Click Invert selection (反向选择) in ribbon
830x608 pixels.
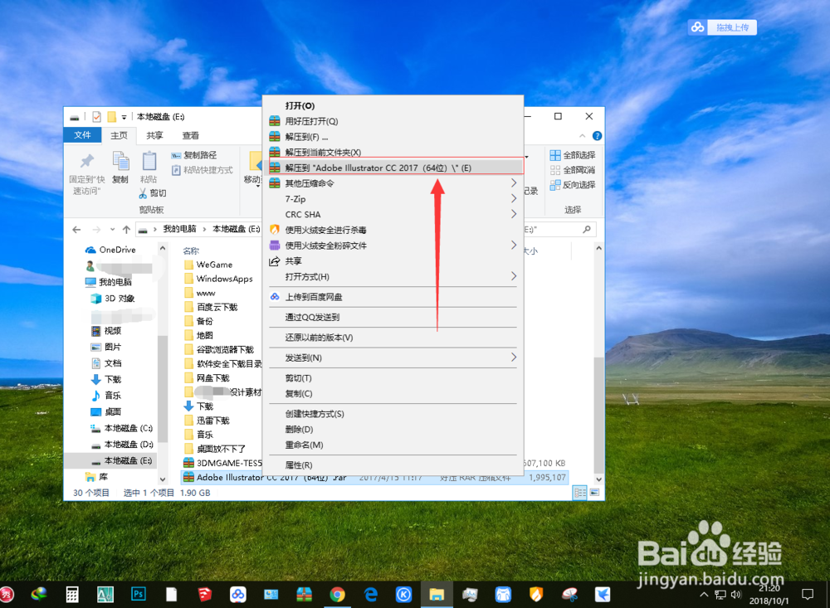tap(572, 185)
